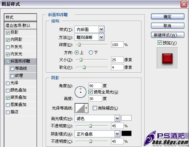
Task: Select the 下 direction radio button
Action: click(x=91, y=52)
